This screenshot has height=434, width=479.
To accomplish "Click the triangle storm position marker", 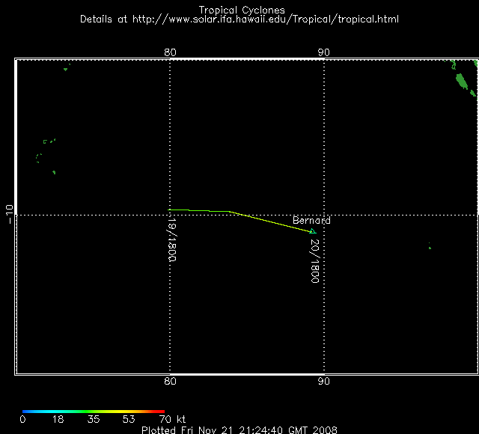I will pyautogui.click(x=313, y=231).
